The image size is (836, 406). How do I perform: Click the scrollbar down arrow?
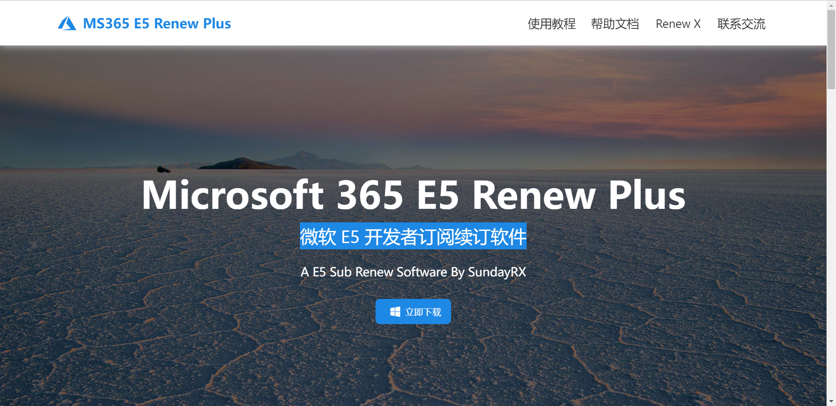(831, 401)
